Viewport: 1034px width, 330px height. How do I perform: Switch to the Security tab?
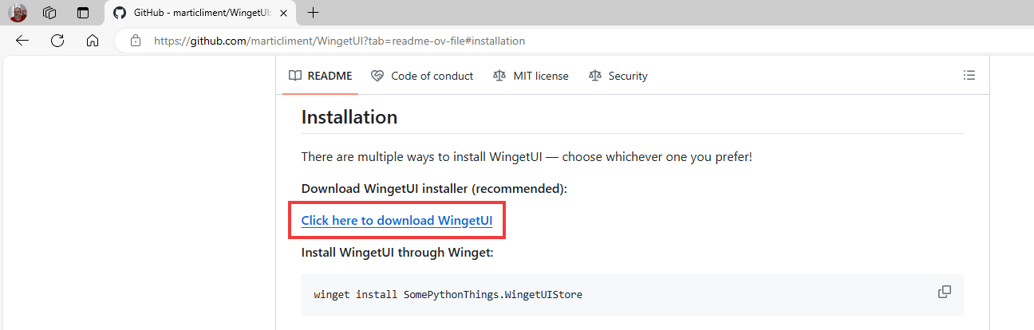tap(618, 76)
